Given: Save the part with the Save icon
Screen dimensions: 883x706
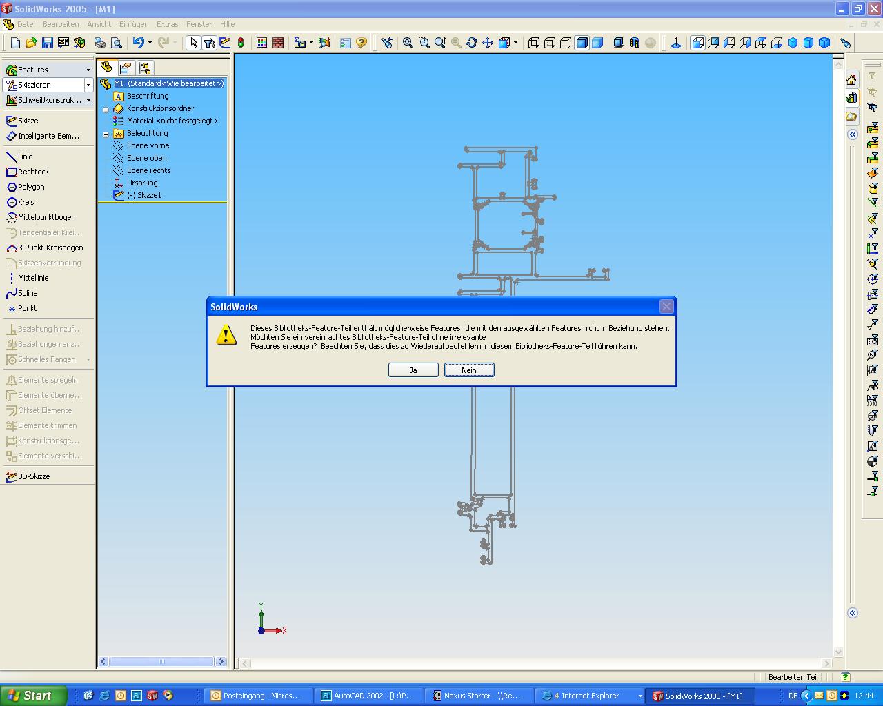Looking at the screenshot, I should [47, 43].
